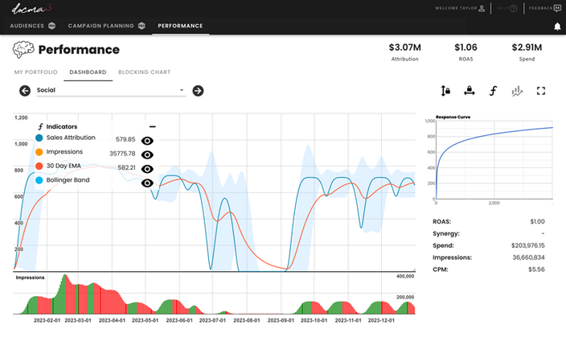Click the $1.00 ROAS value in stats

click(538, 222)
